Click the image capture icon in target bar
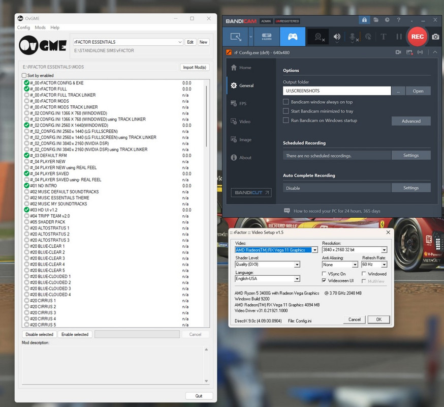Viewport: 444px width, 407px height. tap(409, 52)
